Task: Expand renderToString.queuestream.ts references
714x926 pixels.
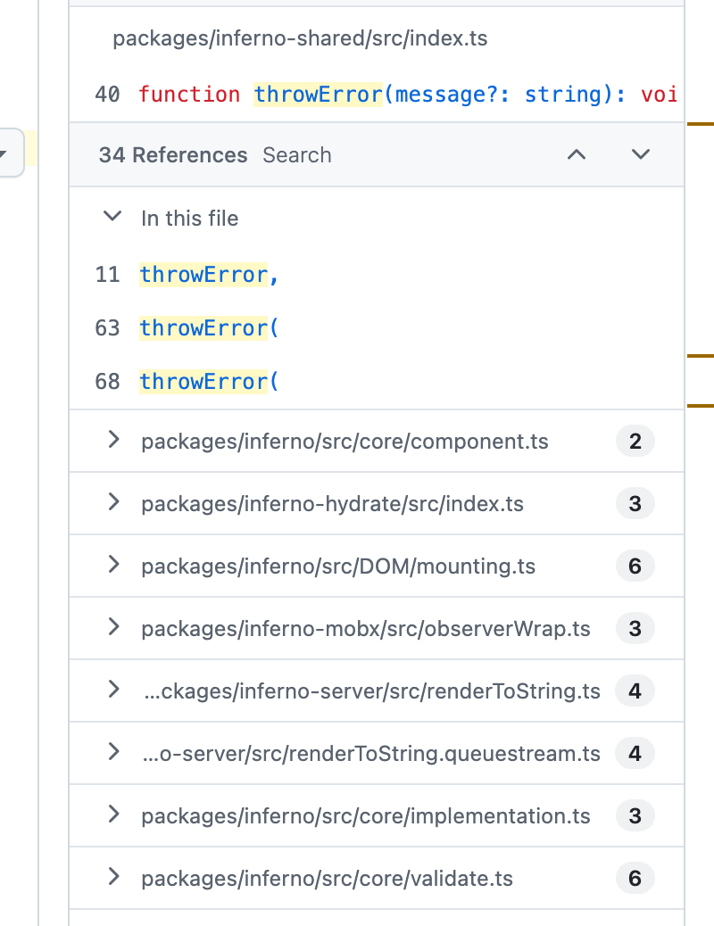Action: (113, 752)
